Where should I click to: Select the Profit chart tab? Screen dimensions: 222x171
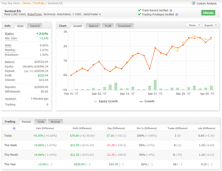click(108, 26)
